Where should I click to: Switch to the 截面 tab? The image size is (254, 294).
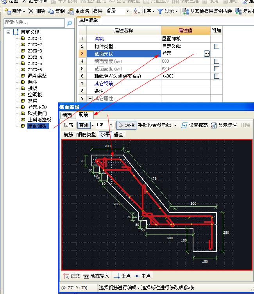[67, 115]
